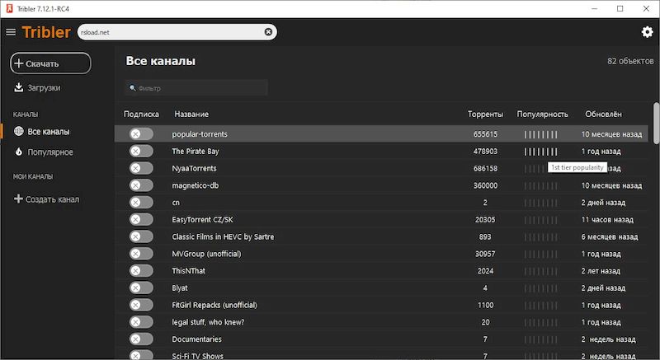Open the NyaaTorrents channel

[194, 168]
